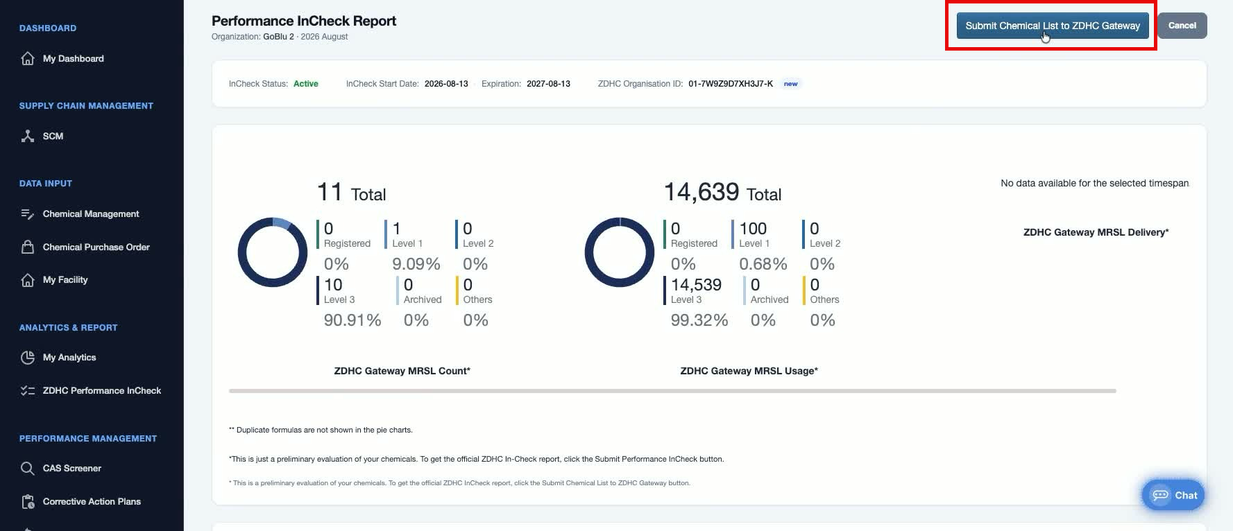
Task: Click the chat bubble icon
Action: click(x=1160, y=495)
